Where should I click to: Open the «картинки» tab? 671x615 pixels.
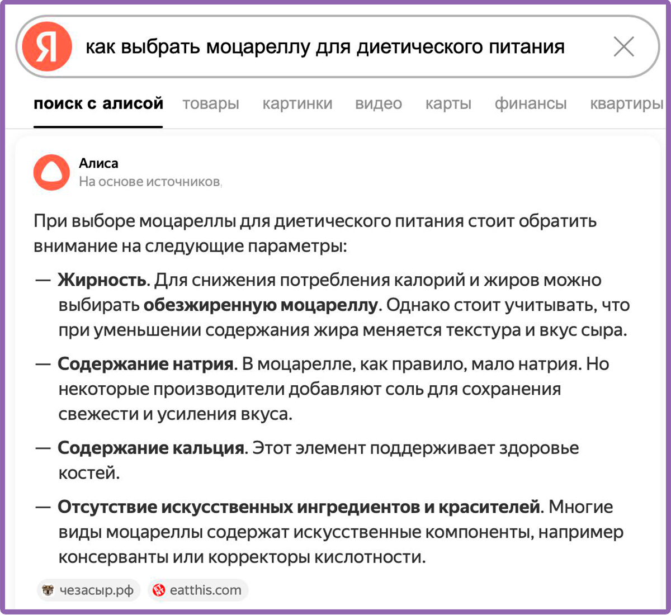(x=297, y=104)
